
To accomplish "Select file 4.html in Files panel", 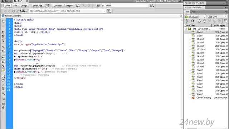I will pyautogui.click(x=199, y=77).
